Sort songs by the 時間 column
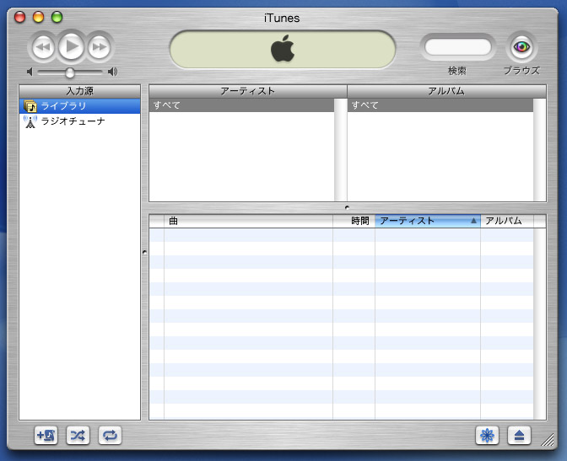The width and height of the screenshot is (567, 461). [x=354, y=221]
